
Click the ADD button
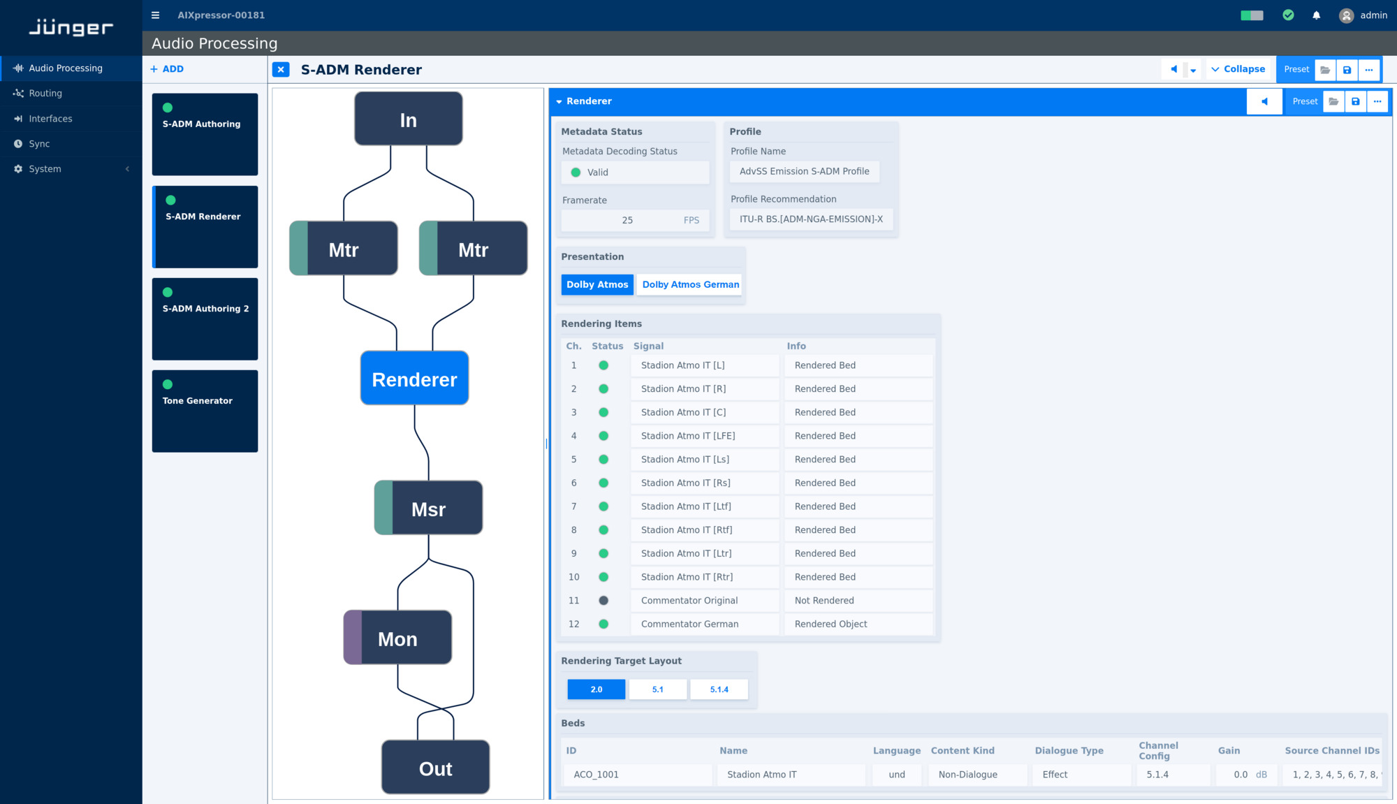pyautogui.click(x=167, y=69)
